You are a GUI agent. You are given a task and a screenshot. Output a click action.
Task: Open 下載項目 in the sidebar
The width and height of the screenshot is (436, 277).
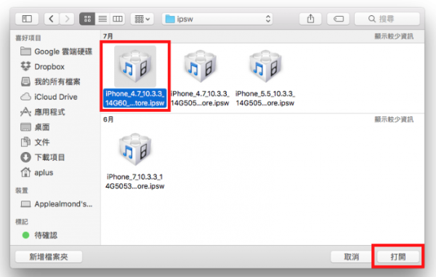pos(43,157)
